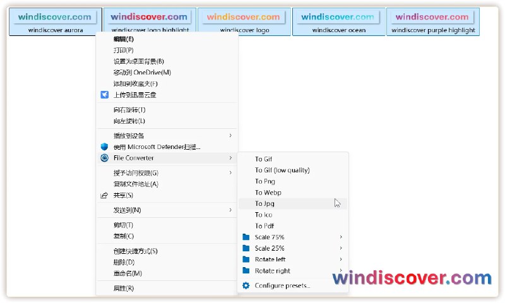Click the Xunlei cloud upload icon
Screen dimensions: 505x305
pyautogui.click(x=104, y=95)
